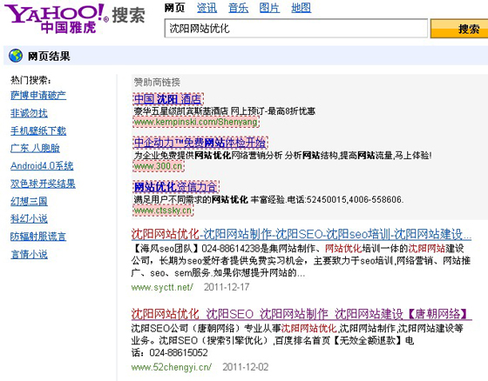Click the date 2011-12-02
The height and width of the screenshot is (381, 488).
[x=246, y=367]
